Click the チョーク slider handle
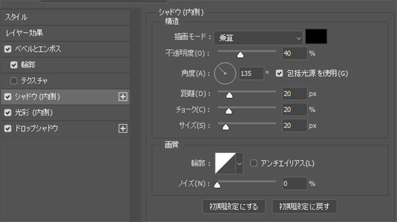Viewport: 397px width, 222px height. pos(229,111)
